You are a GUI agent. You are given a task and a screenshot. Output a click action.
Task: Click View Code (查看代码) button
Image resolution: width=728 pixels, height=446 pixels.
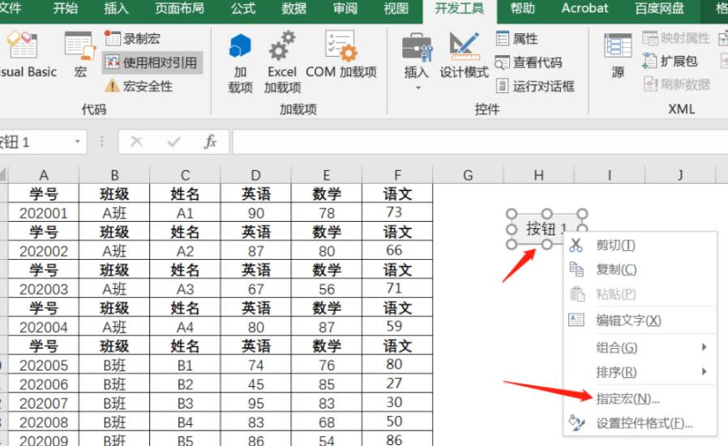(x=528, y=62)
